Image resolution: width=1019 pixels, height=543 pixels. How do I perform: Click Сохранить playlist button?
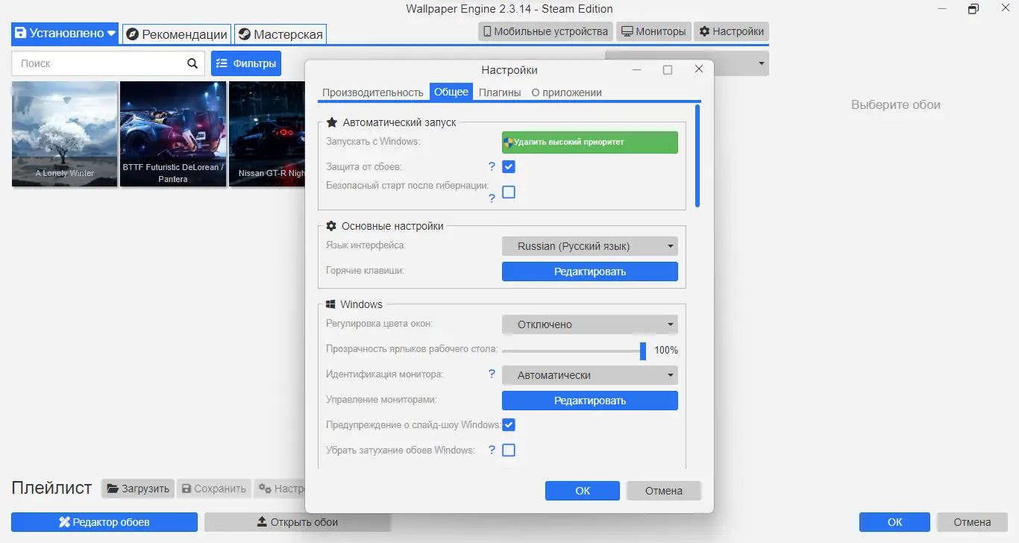point(214,489)
